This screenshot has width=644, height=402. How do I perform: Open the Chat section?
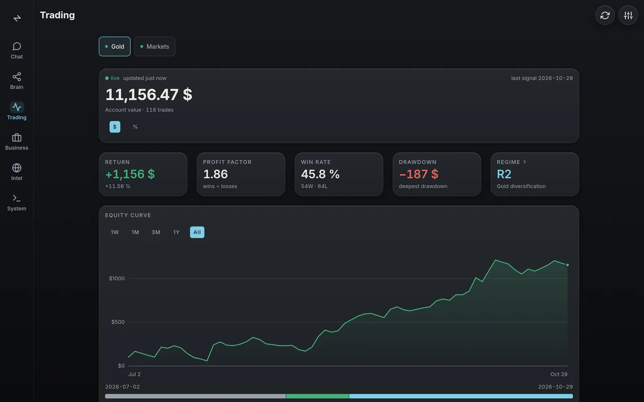[x=17, y=51]
